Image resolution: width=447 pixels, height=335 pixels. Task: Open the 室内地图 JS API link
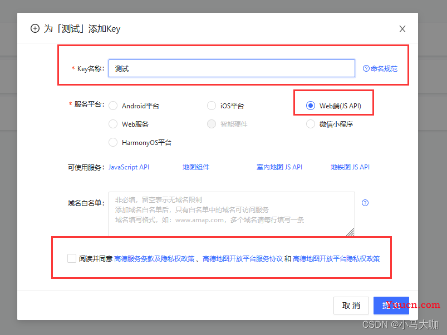(279, 167)
